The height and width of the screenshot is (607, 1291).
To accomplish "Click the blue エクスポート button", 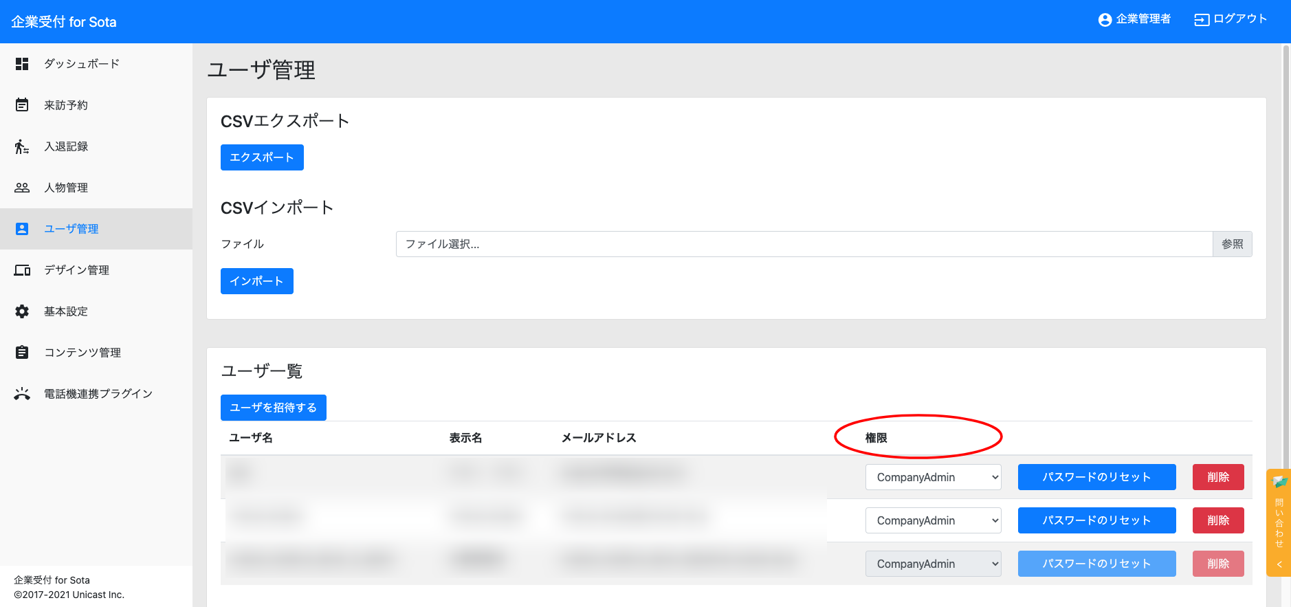I will pos(262,157).
